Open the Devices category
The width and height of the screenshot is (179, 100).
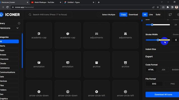(x=9, y=81)
